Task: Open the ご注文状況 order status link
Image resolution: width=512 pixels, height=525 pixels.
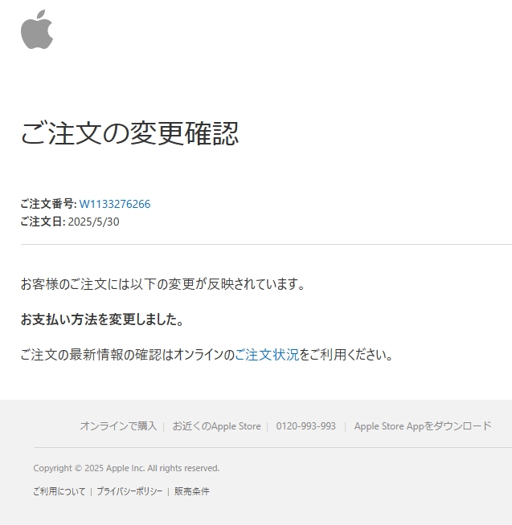Action: pyautogui.click(x=267, y=355)
